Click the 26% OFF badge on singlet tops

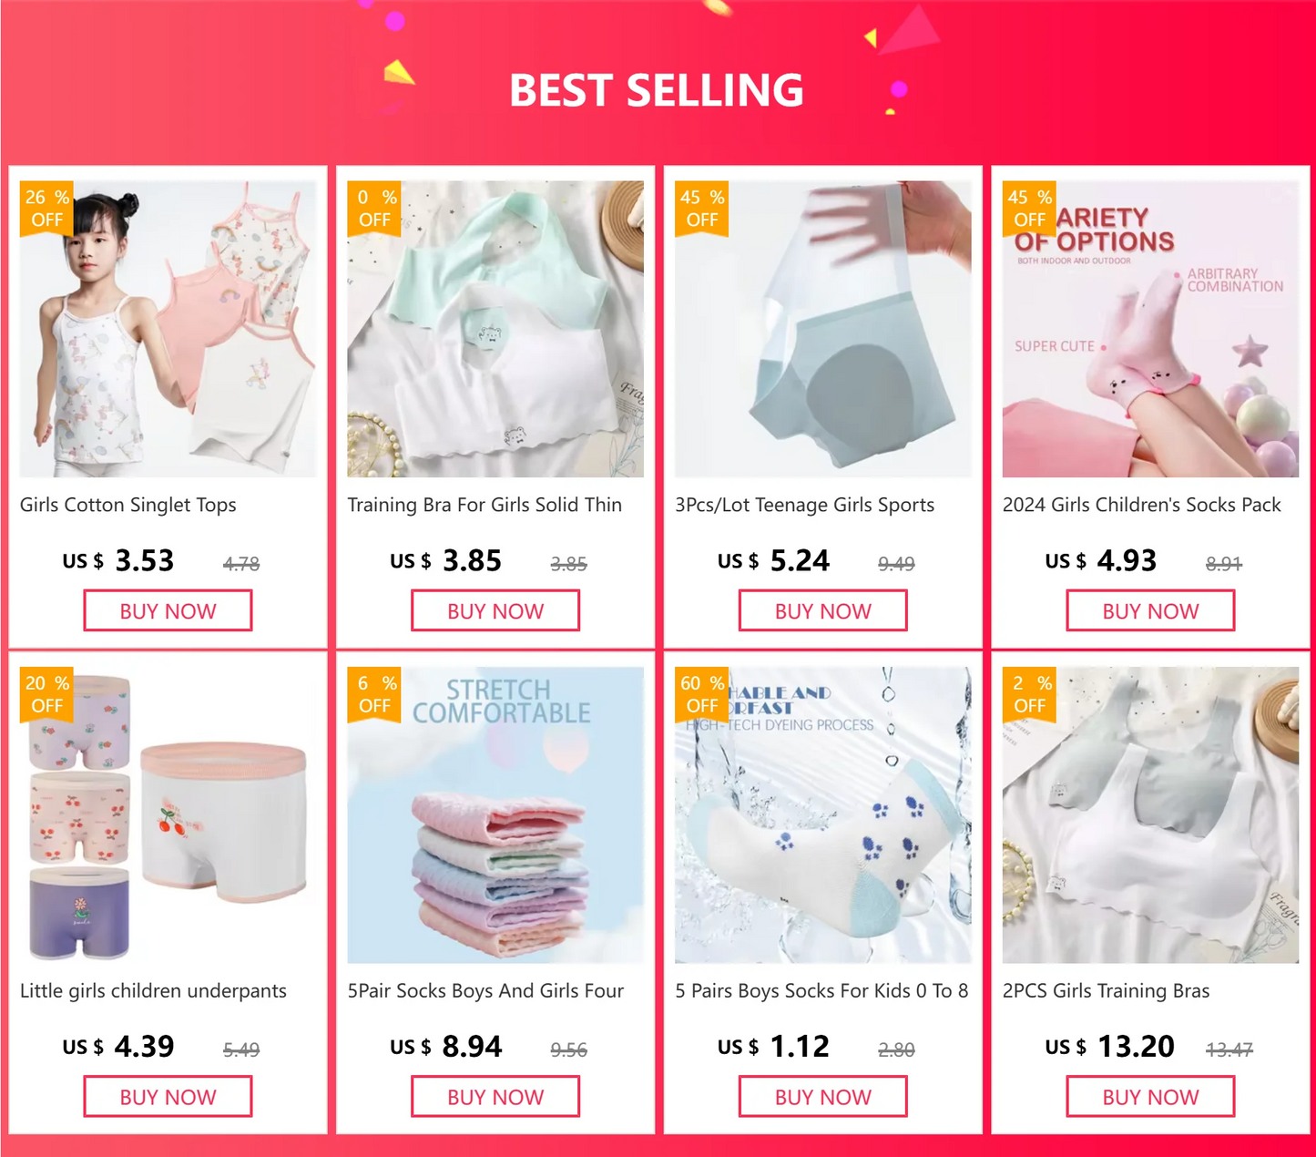coord(46,209)
